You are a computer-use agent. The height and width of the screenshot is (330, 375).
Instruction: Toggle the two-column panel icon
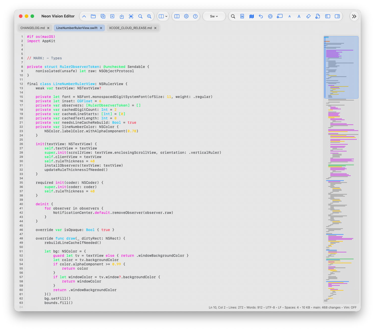pyautogui.click(x=177, y=16)
